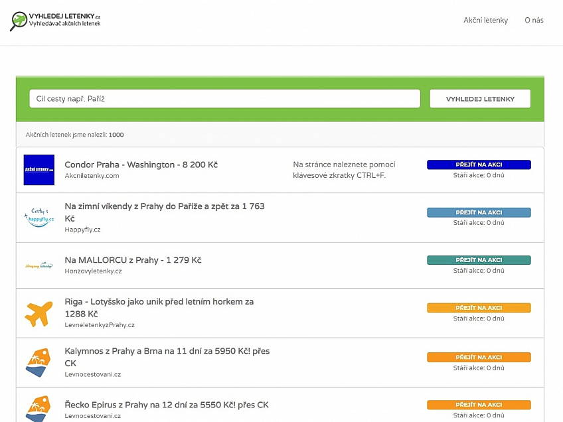Click the price tag icon beside Řecko Epirus deal
563x422 pixels.
[38, 409]
